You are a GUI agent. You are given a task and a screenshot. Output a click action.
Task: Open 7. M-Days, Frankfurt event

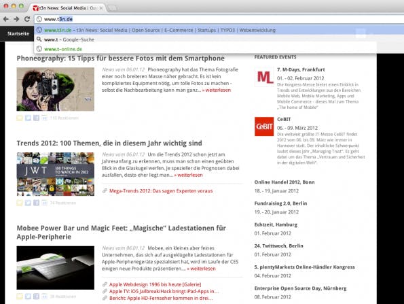(301, 69)
